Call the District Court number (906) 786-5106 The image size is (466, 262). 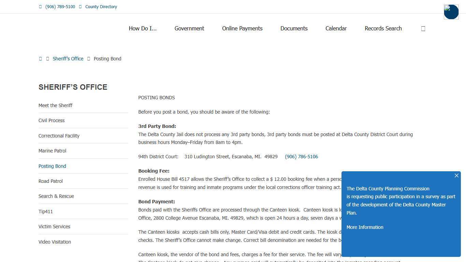301,157
